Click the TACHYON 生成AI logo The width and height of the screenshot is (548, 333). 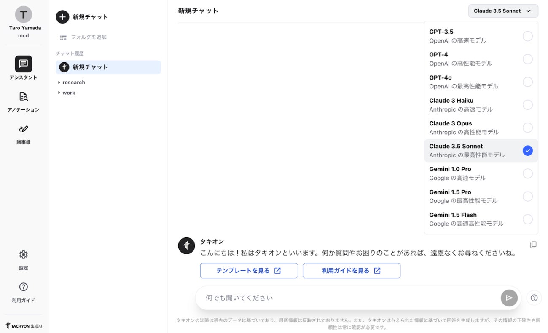[x=24, y=326]
